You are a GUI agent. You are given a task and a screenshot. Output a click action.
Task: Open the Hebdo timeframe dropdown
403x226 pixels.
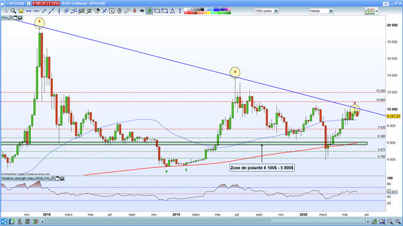click(x=321, y=11)
